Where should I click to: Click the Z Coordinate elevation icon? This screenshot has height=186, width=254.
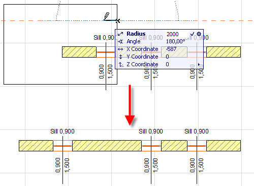point(121,64)
